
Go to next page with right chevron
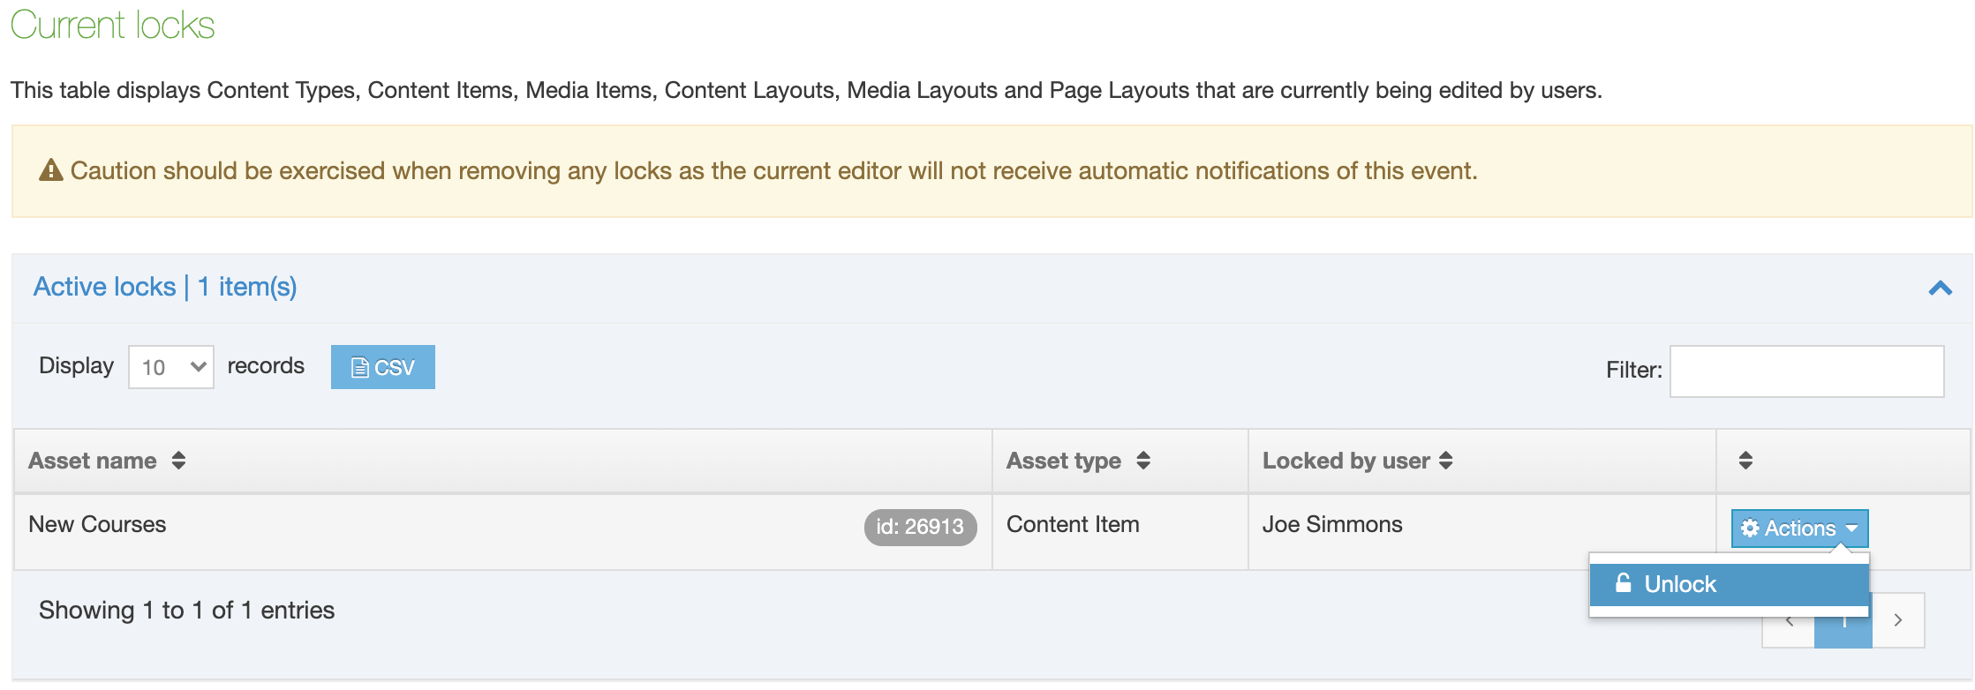[x=1897, y=621]
